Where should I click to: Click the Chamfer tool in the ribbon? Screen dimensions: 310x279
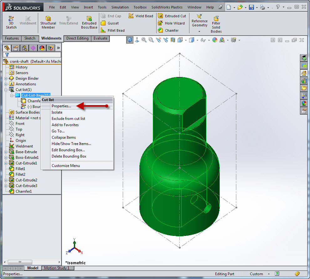click(168, 30)
